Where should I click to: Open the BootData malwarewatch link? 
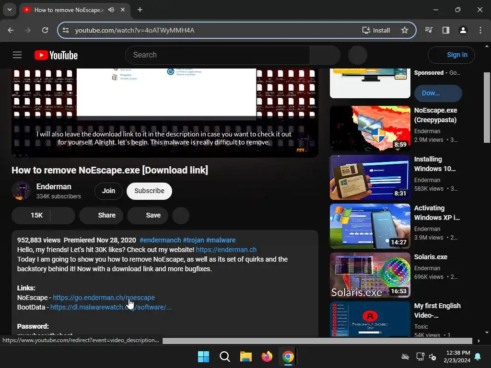pyautogui.click(x=111, y=307)
